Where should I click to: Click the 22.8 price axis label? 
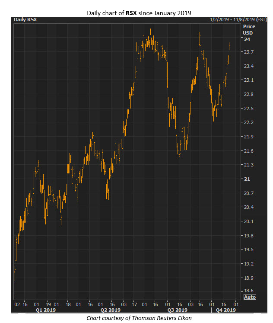click(x=248, y=94)
